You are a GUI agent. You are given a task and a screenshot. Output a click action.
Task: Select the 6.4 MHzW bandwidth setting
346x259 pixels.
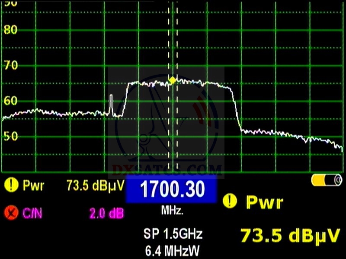(x=173, y=250)
